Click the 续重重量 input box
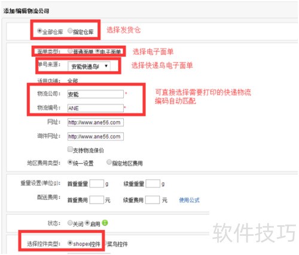This screenshot has height=255, width=299. (x=152, y=183)
